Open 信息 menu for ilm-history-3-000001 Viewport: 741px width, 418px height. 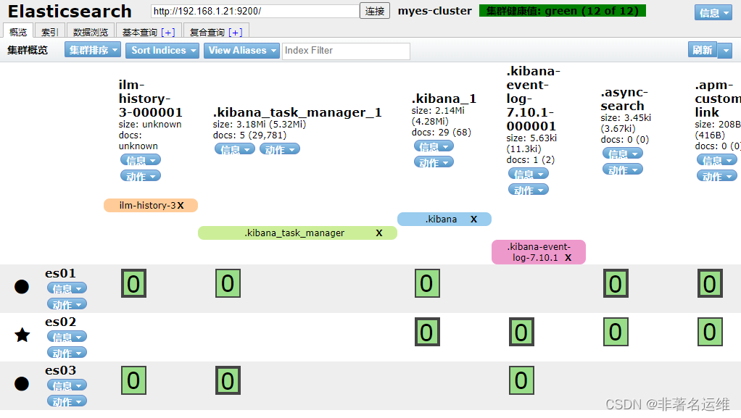[x=141, y=160]
